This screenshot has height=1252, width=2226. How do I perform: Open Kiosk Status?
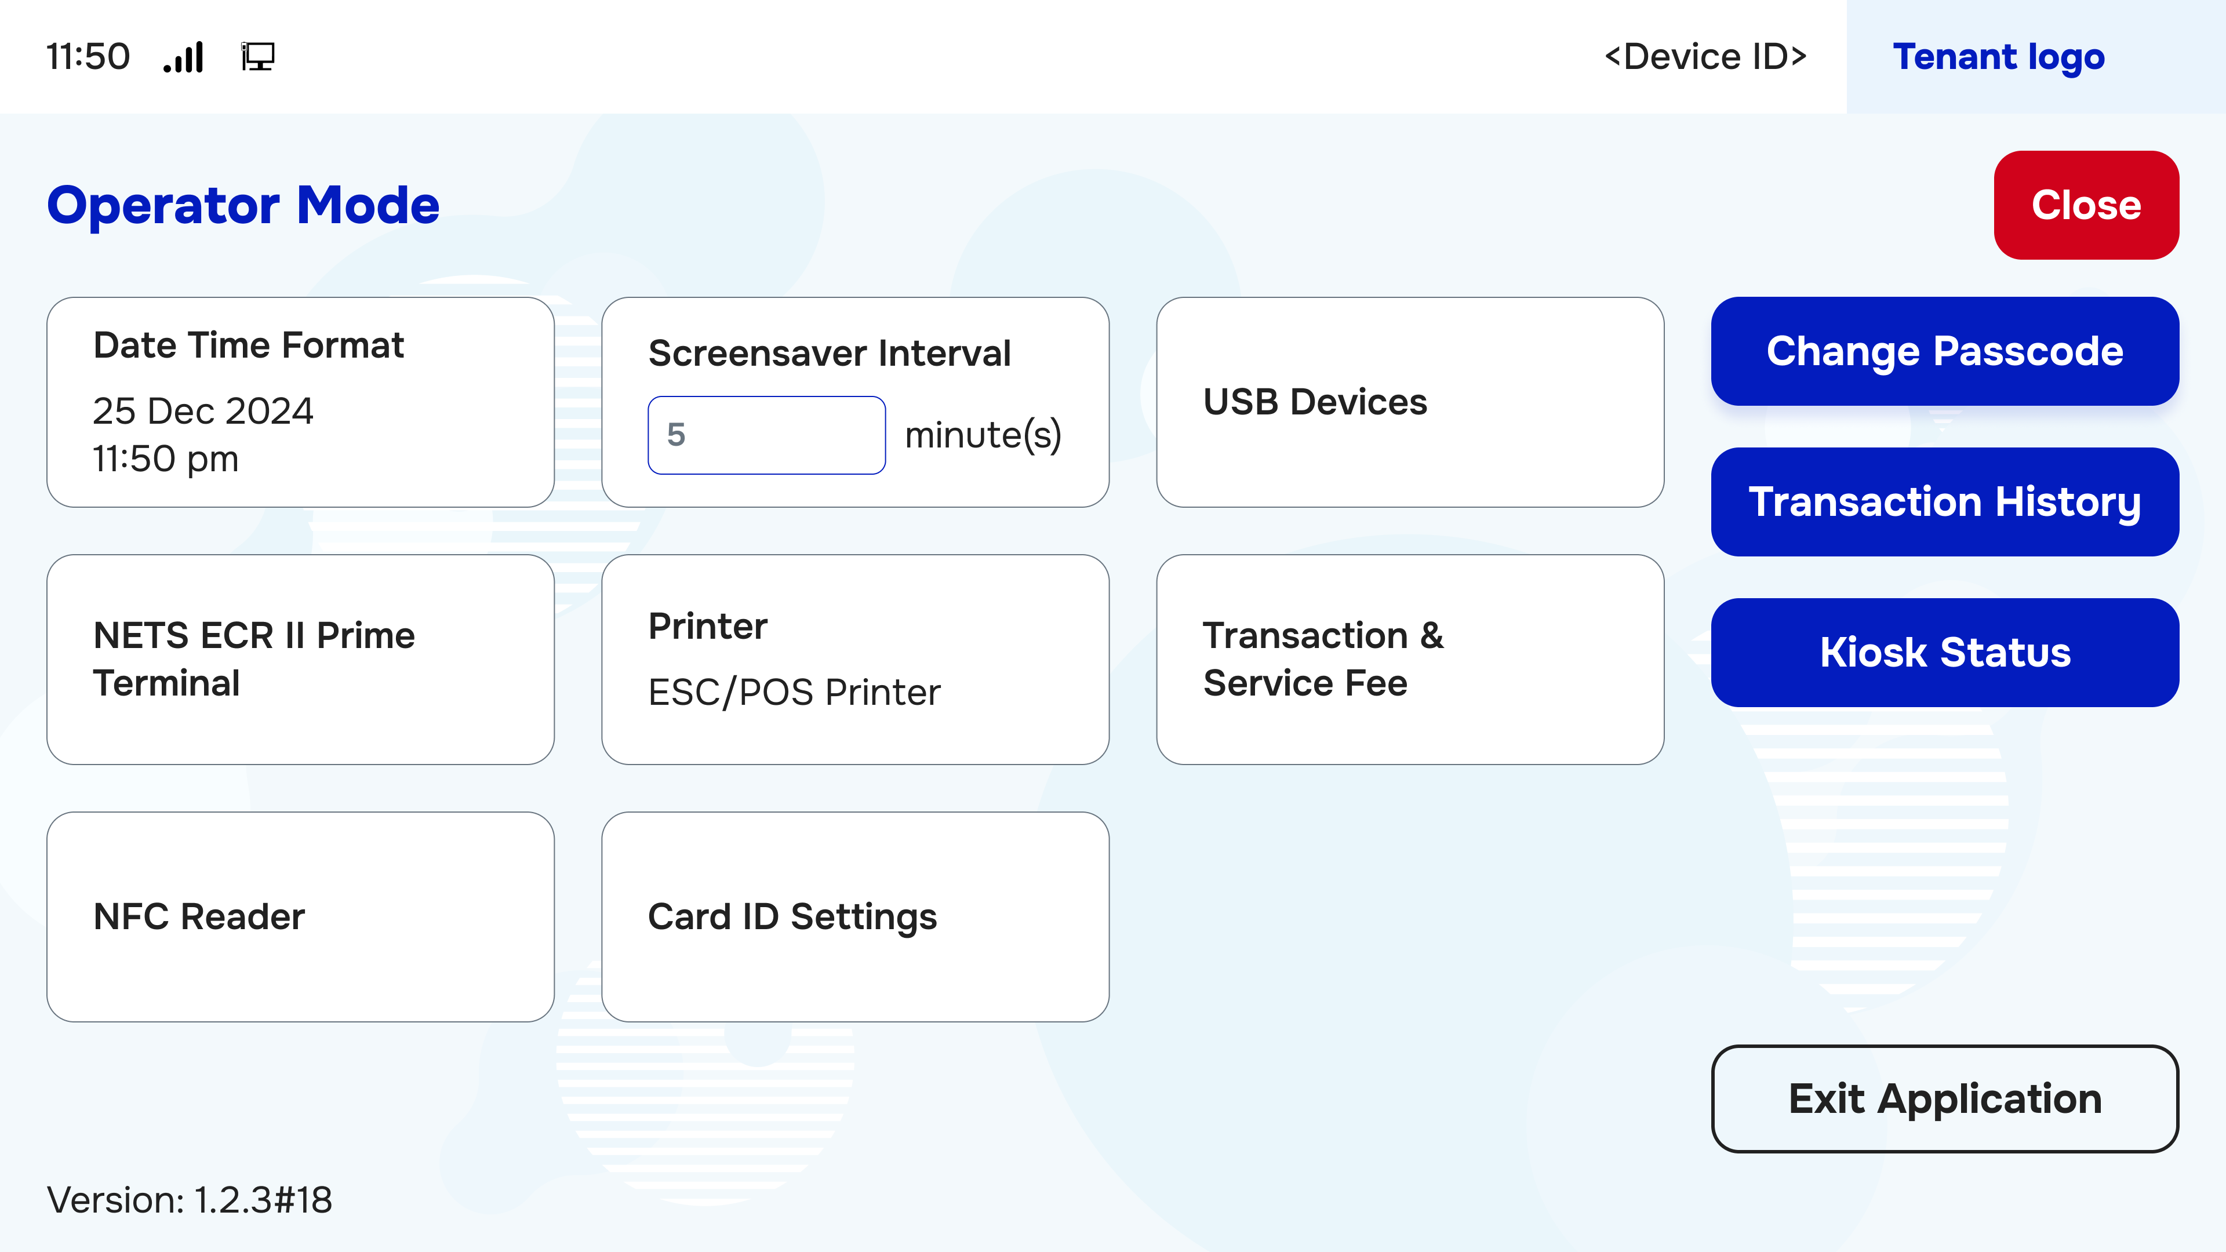[x=1944, y=652]
